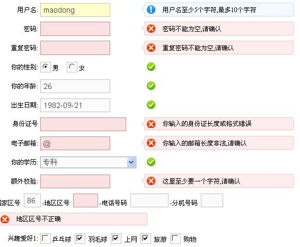Select the 女 radio button

(72, 67)
